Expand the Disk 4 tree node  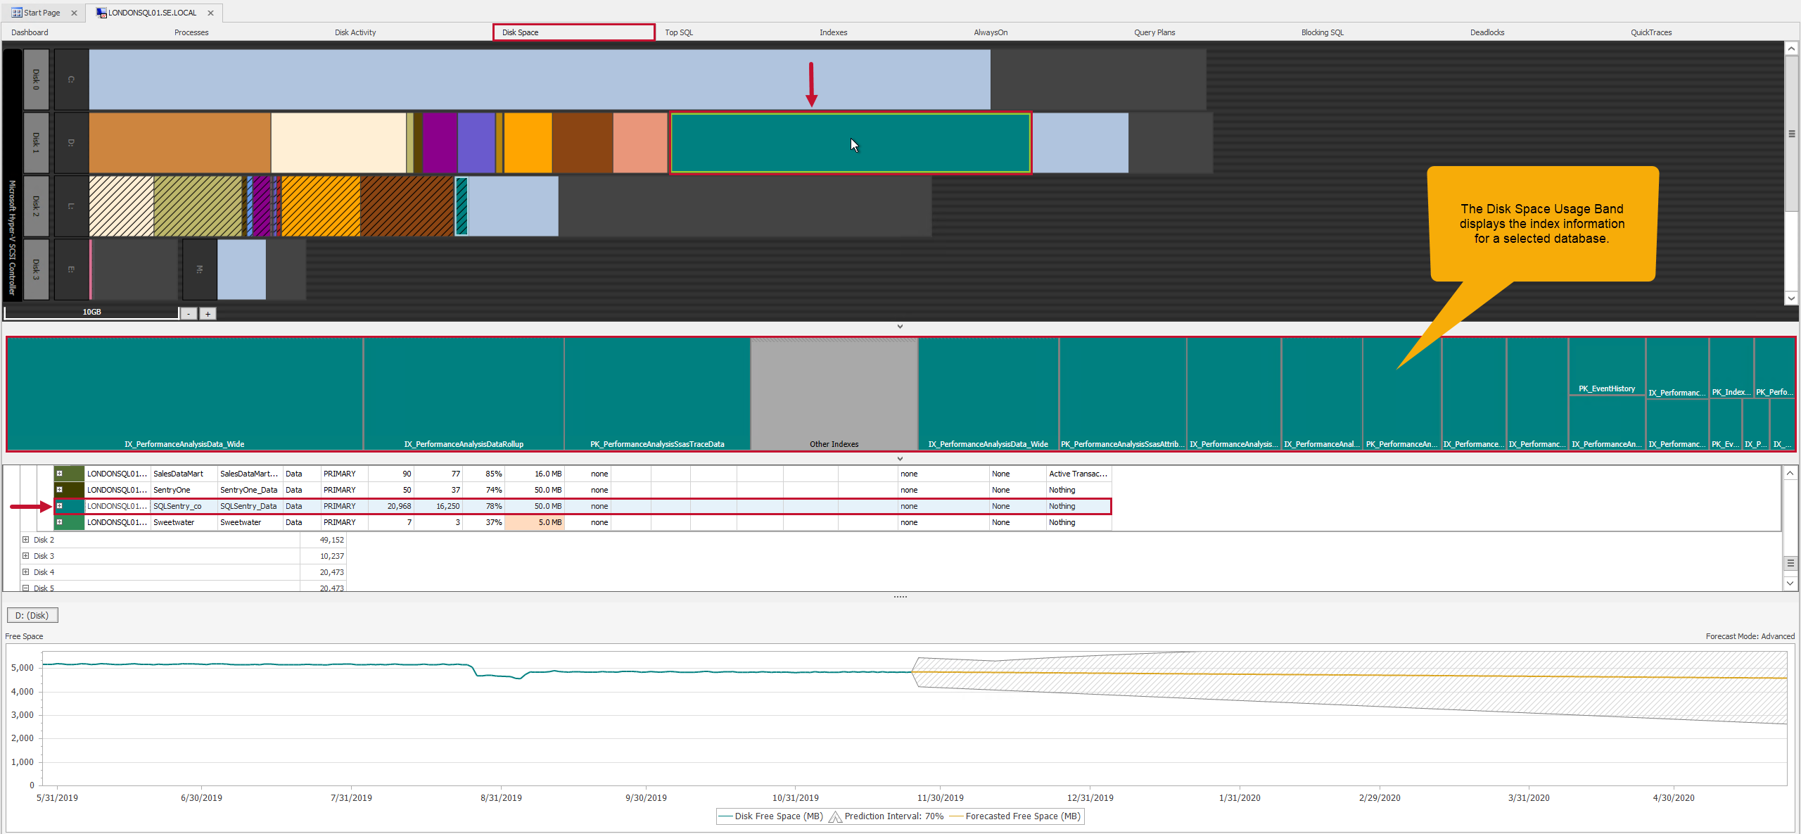[x=26, y=572]
